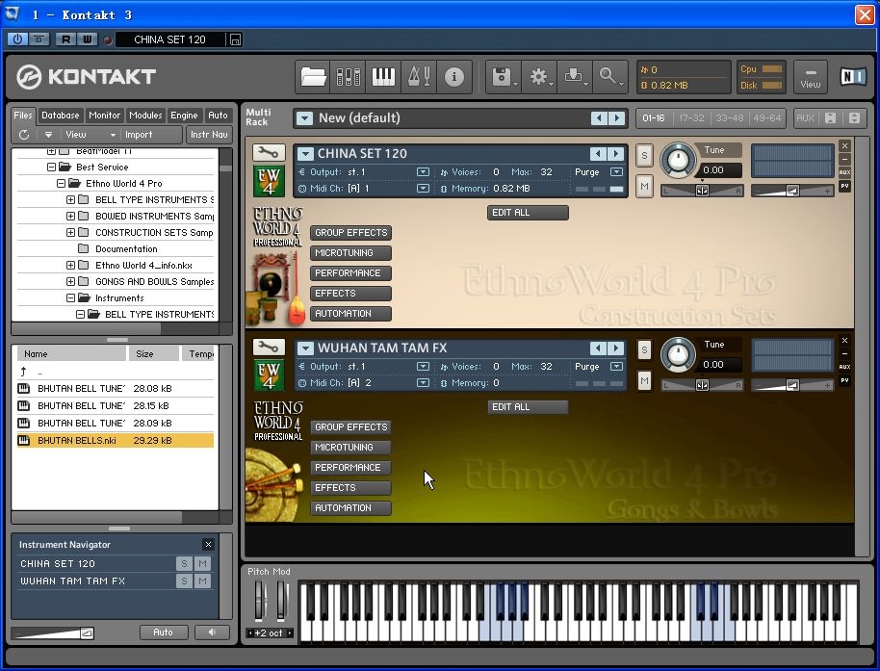Toggle the Output mixer icon
The image size is (880, 671).
(x=348, y=76)
